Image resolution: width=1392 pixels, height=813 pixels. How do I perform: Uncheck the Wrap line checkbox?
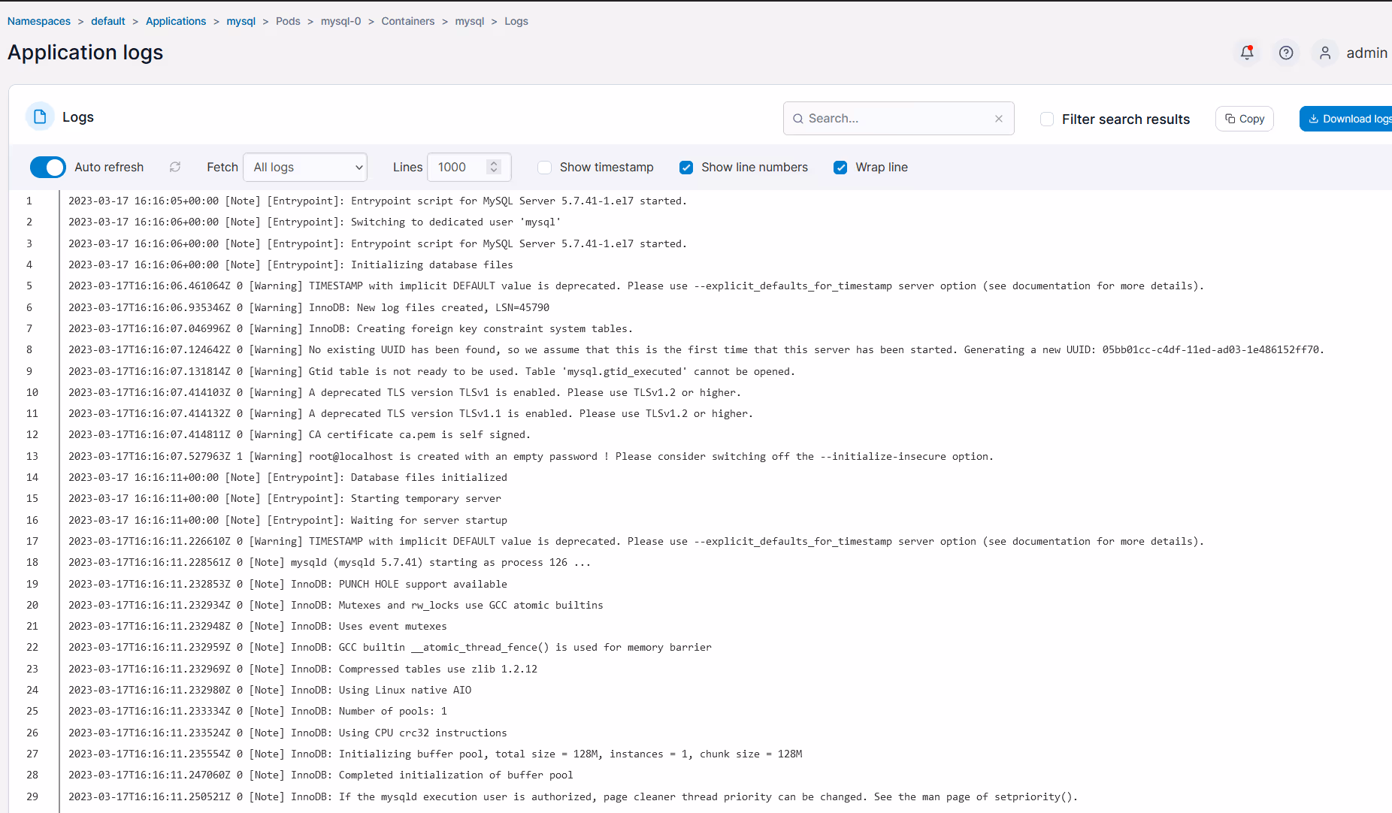[840, 168]
